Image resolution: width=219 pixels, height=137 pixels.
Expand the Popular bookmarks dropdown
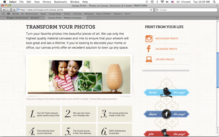point(118,14)
